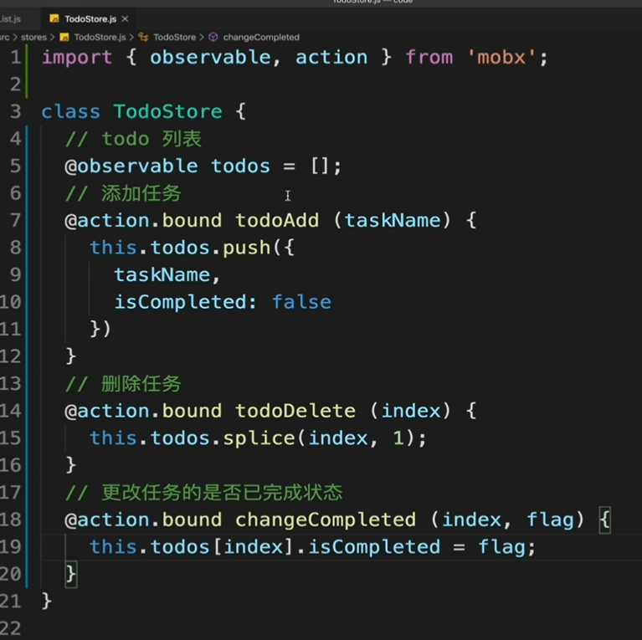This screenshot has width=642, height=640.
Task: Click the 'todoDelete' method name
Action: click(295, 411)
